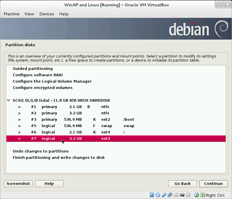Click the network activity status icon
232x199 pixels.
point(197,195)
